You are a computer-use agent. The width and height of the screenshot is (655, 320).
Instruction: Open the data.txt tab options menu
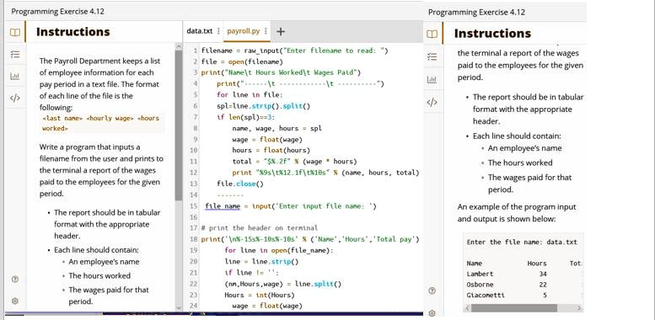tap(219, 31)
